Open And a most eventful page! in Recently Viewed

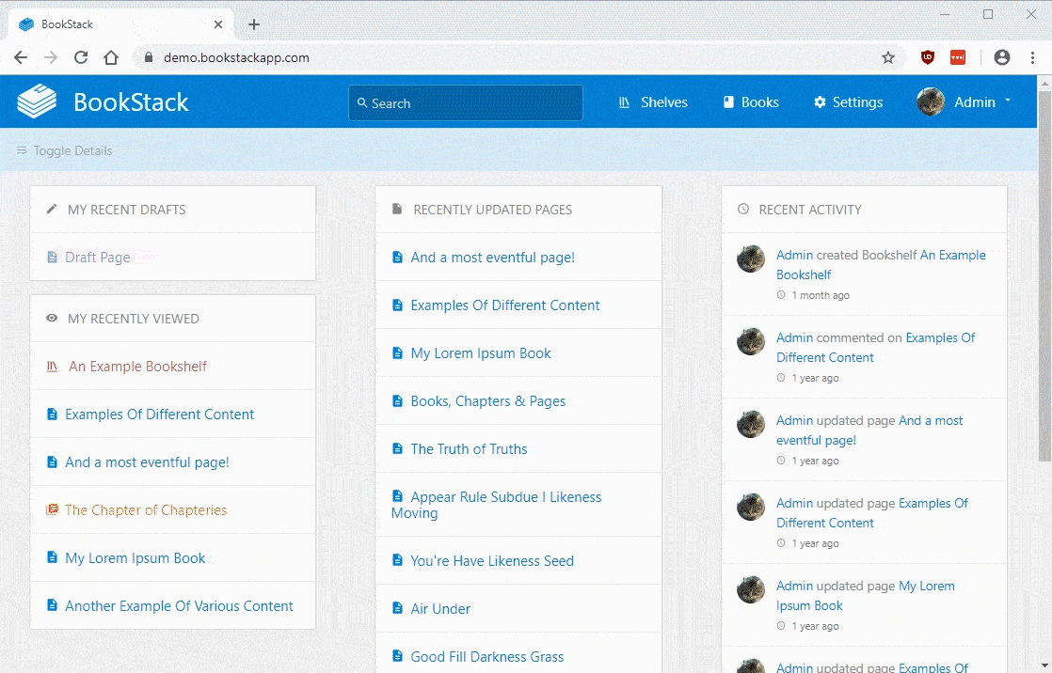[x=147, y=462]
